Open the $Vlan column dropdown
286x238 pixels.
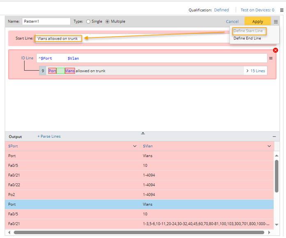(270, 146)
